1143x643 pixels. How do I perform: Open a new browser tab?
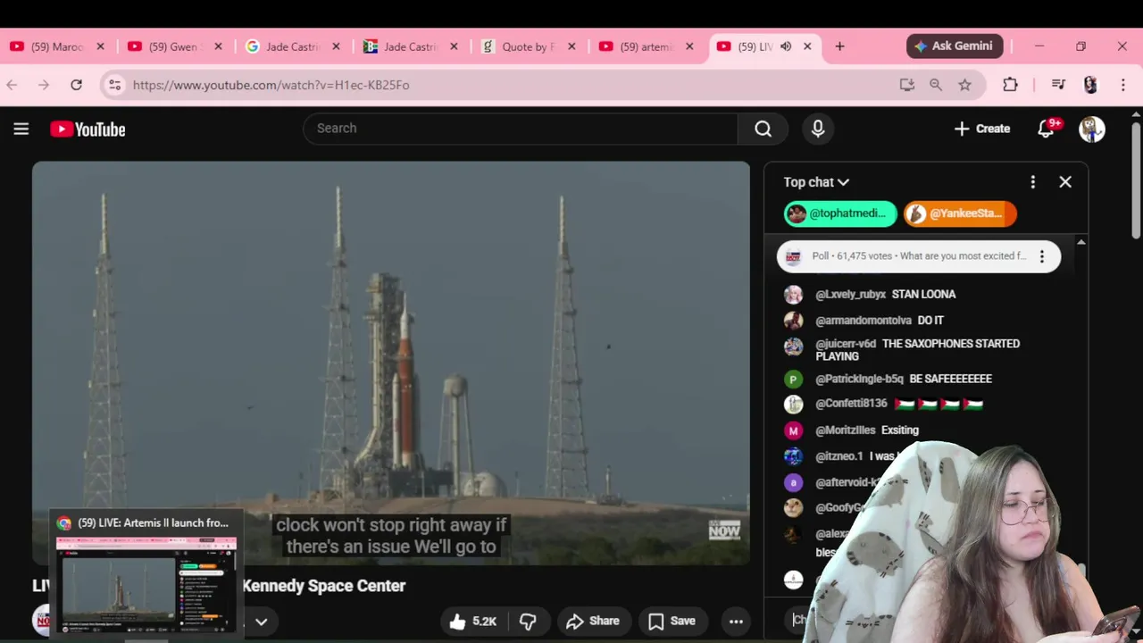click(839, 46)
